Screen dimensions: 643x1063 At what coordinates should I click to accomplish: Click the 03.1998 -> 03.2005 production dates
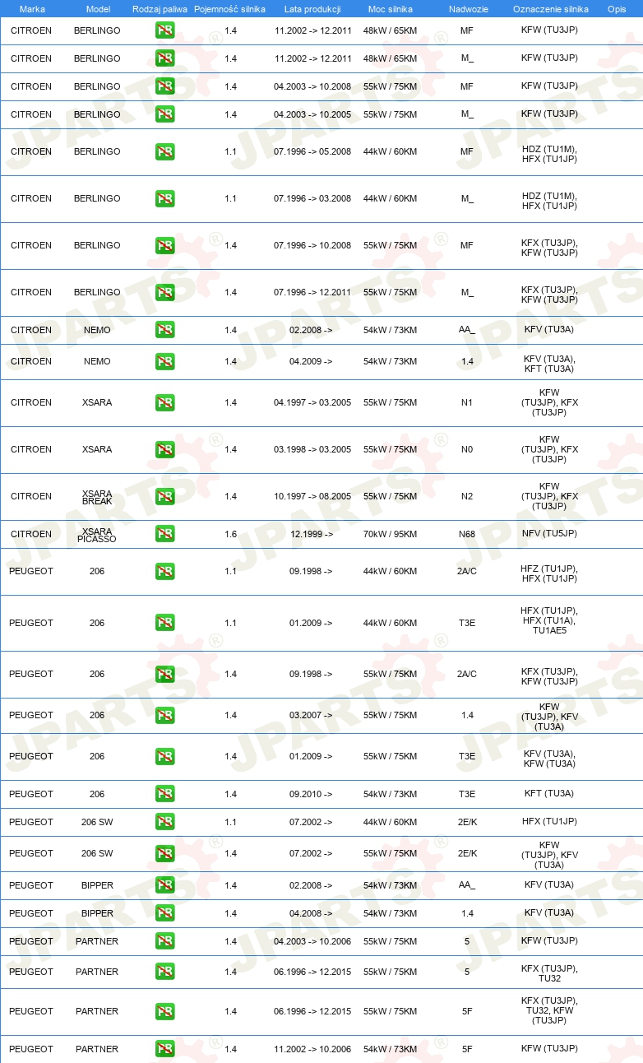[x=312, y=449]
